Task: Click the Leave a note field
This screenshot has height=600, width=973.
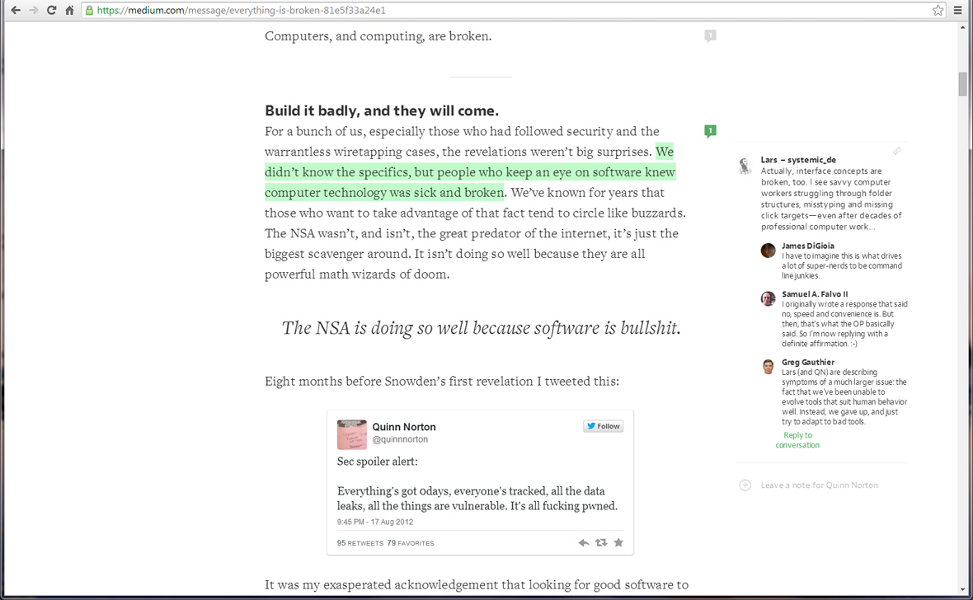Action: (819, 485)
